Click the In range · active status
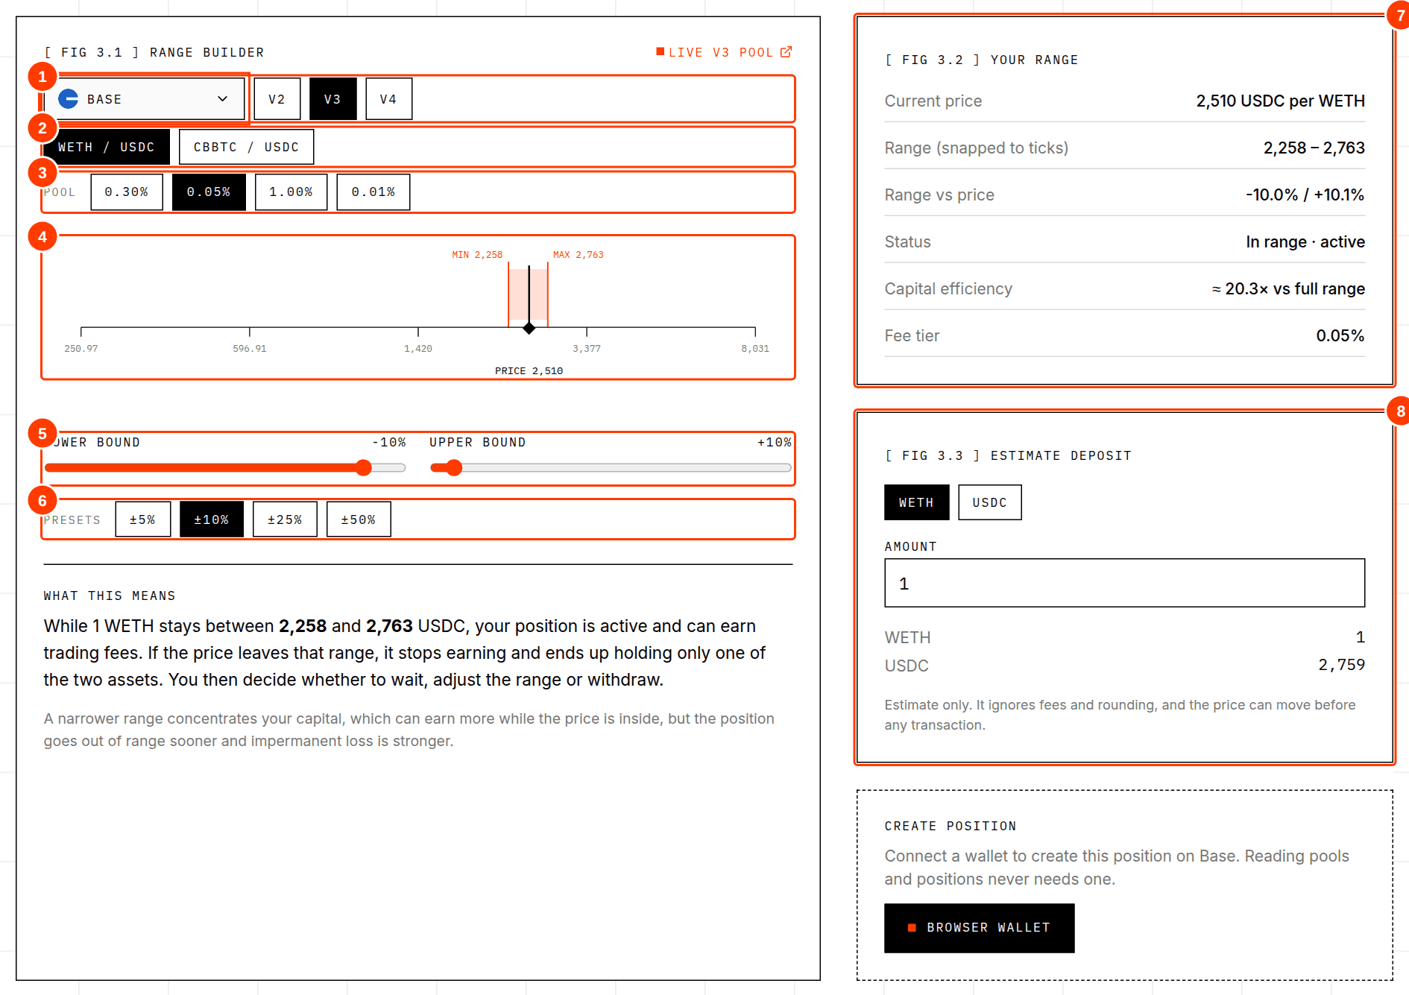The height and width of the screenshot is (995, 1409). [1305, 241]
